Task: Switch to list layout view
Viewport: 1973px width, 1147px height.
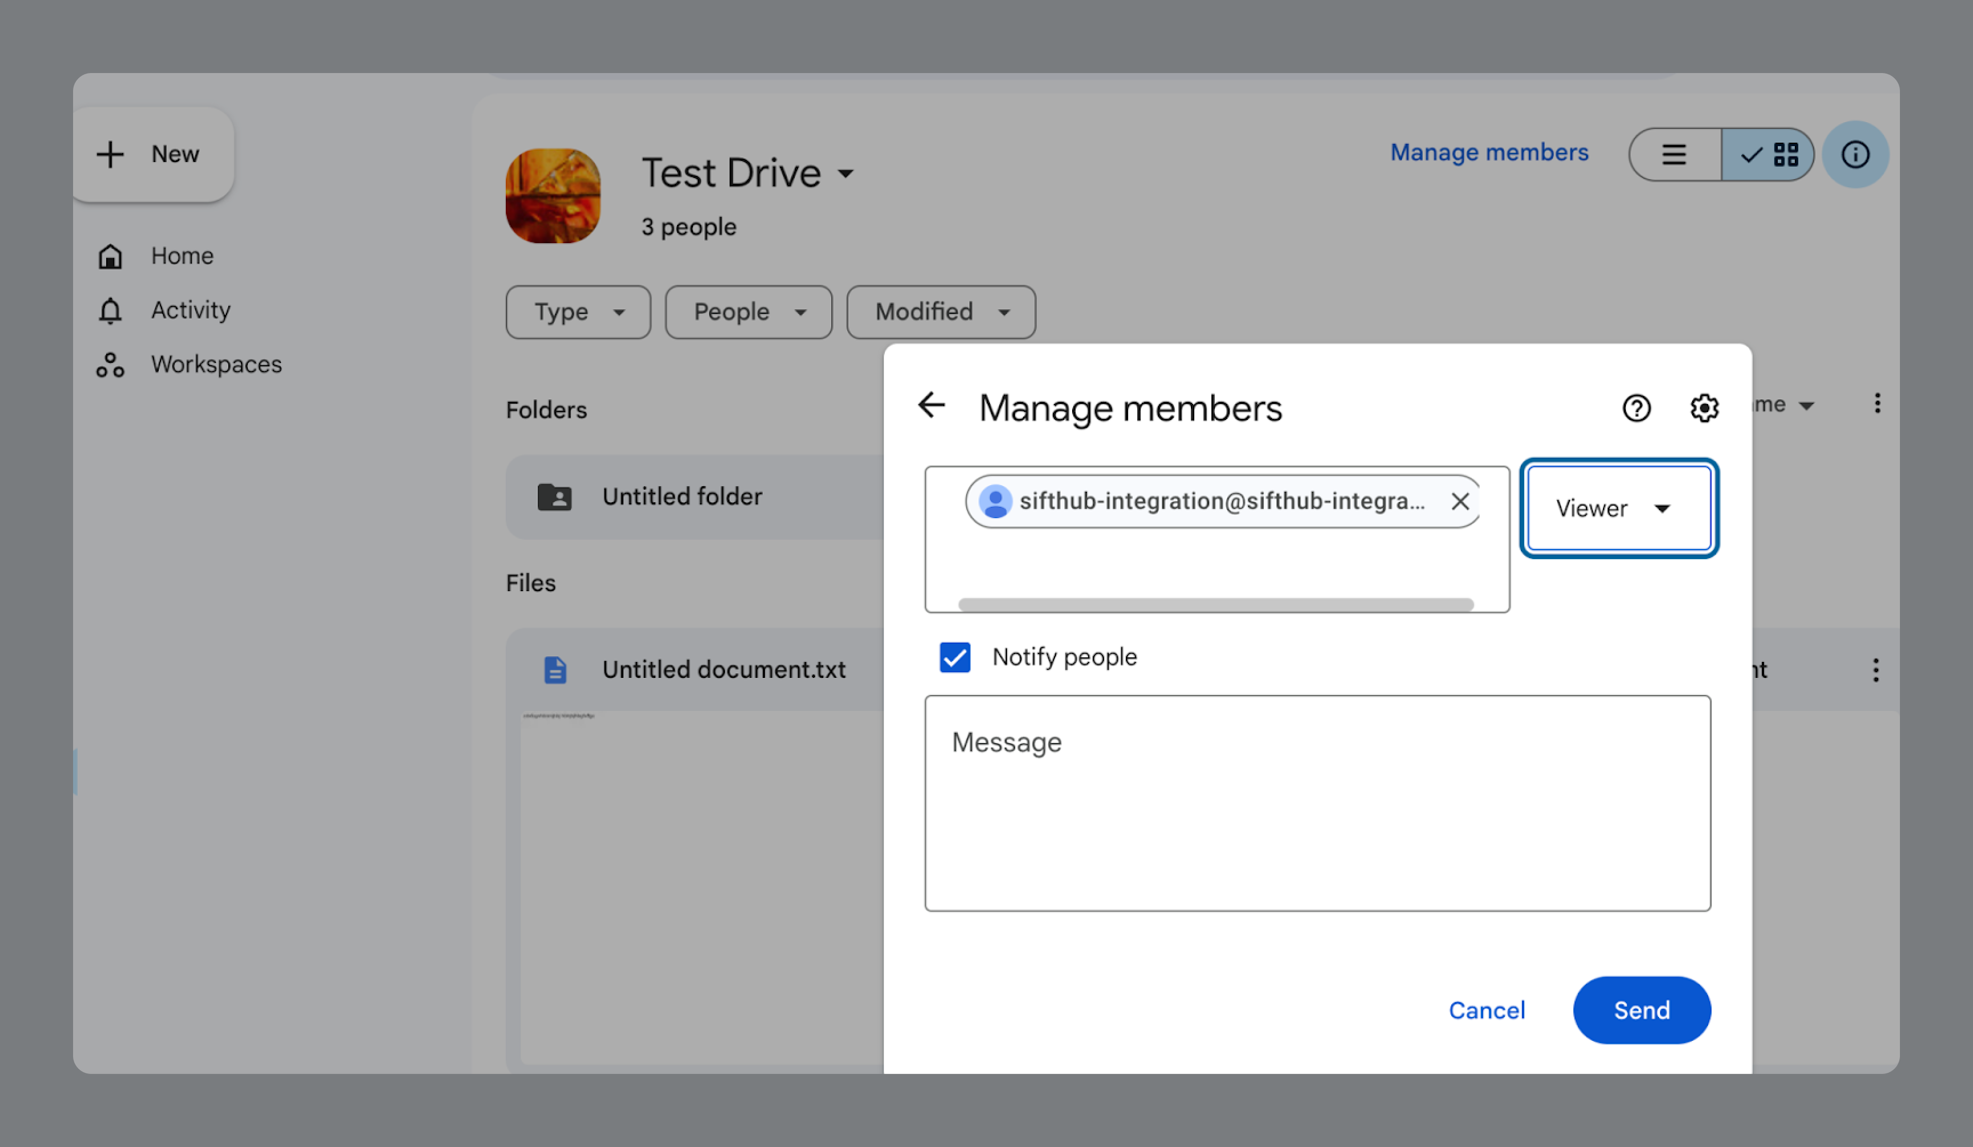Action: point(1674,154)
